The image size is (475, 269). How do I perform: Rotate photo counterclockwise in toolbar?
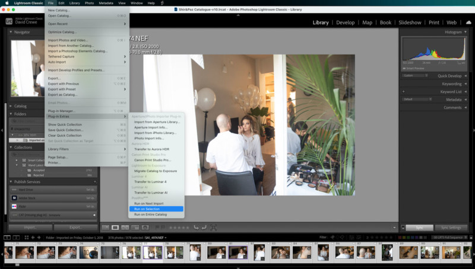pos(196,228)
